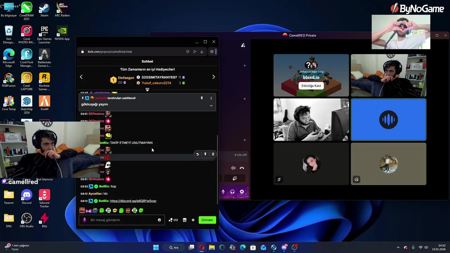Open chat settings gear icon
Viewport: 450px width, 253px height.
[193, 220]
